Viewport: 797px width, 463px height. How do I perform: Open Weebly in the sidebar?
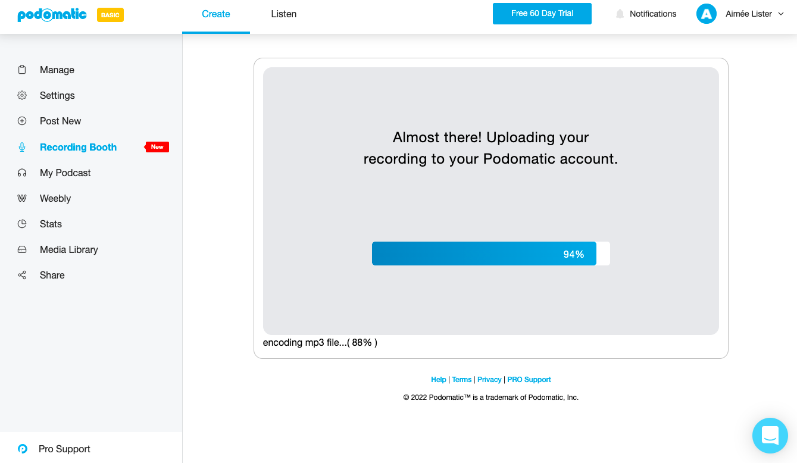[55, 198]
